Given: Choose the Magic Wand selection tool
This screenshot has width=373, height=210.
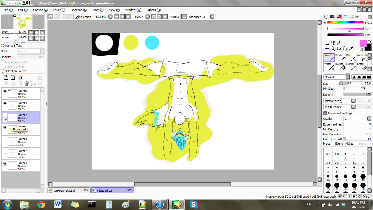Looking at the screenshot, I should (339, 43).
